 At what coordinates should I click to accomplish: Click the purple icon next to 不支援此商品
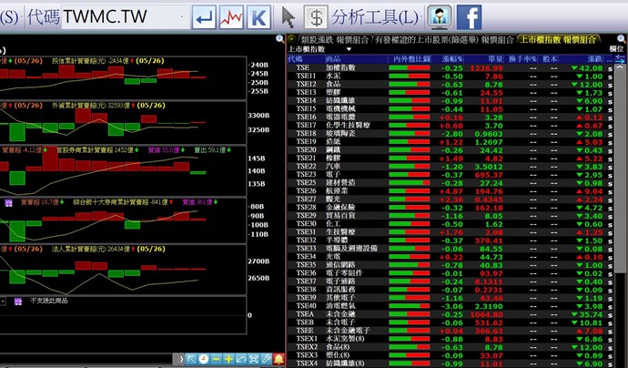coord(18,302)
